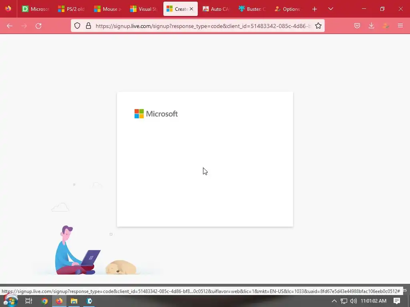Switch to the Mouse tab
The height and width of the screenshot is (307, 410).
(108, 9)
